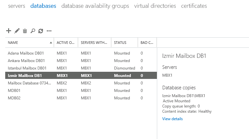Select MDB02 database row

point(81,98)
